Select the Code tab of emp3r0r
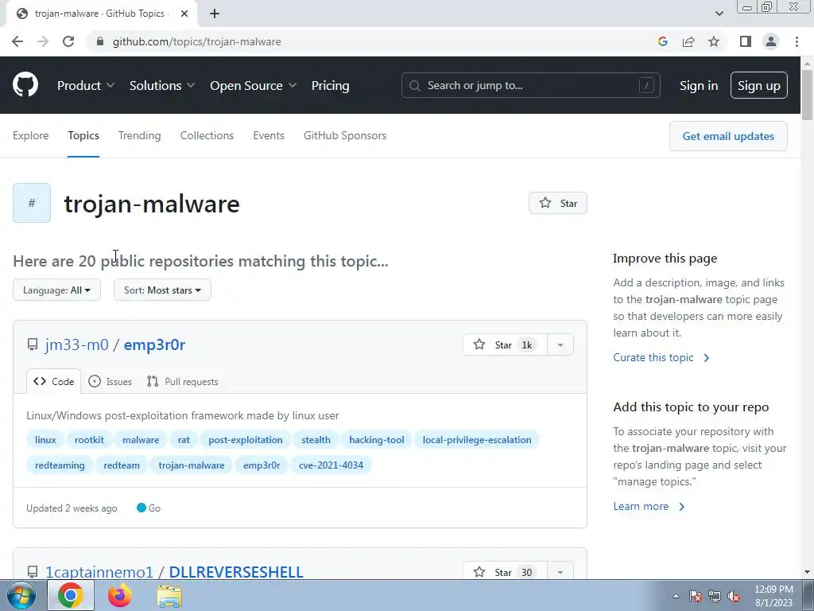The image size is (814, 611). click(53, 381)
